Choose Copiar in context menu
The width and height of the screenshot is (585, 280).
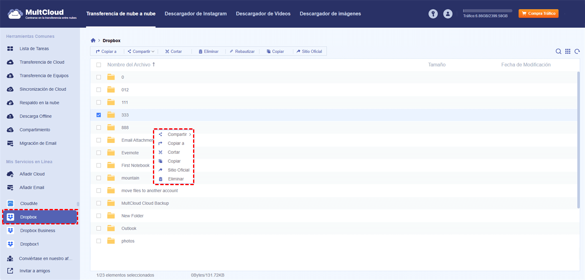click(174, 161)
